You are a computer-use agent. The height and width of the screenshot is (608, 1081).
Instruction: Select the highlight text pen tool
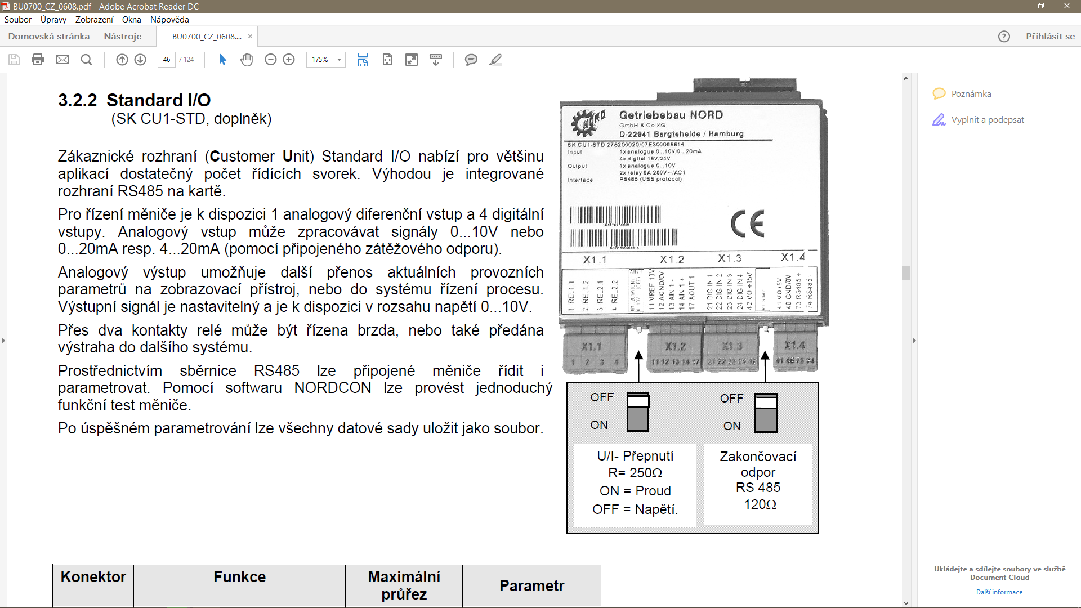tap(495, 60)
